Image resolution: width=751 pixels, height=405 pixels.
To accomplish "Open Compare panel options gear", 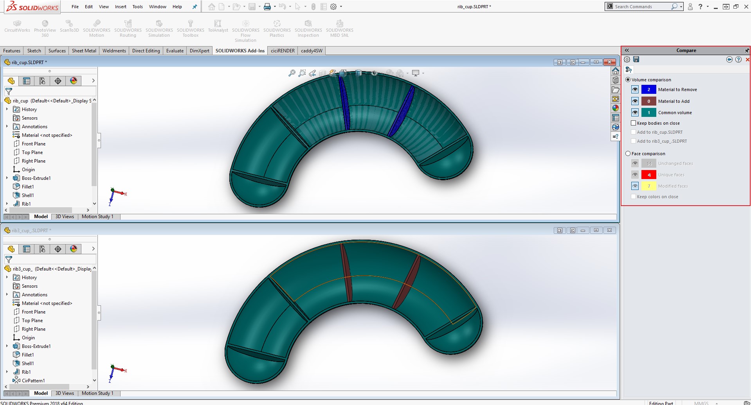I will [627, 59].
